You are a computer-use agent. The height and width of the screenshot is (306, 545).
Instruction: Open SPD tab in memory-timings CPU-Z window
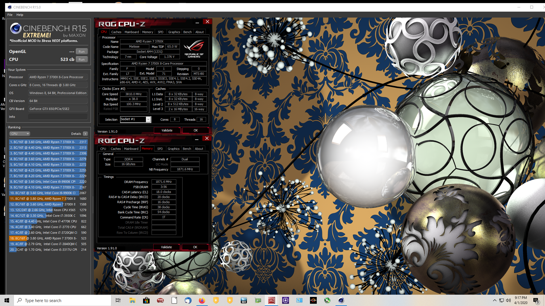(160, 149)
